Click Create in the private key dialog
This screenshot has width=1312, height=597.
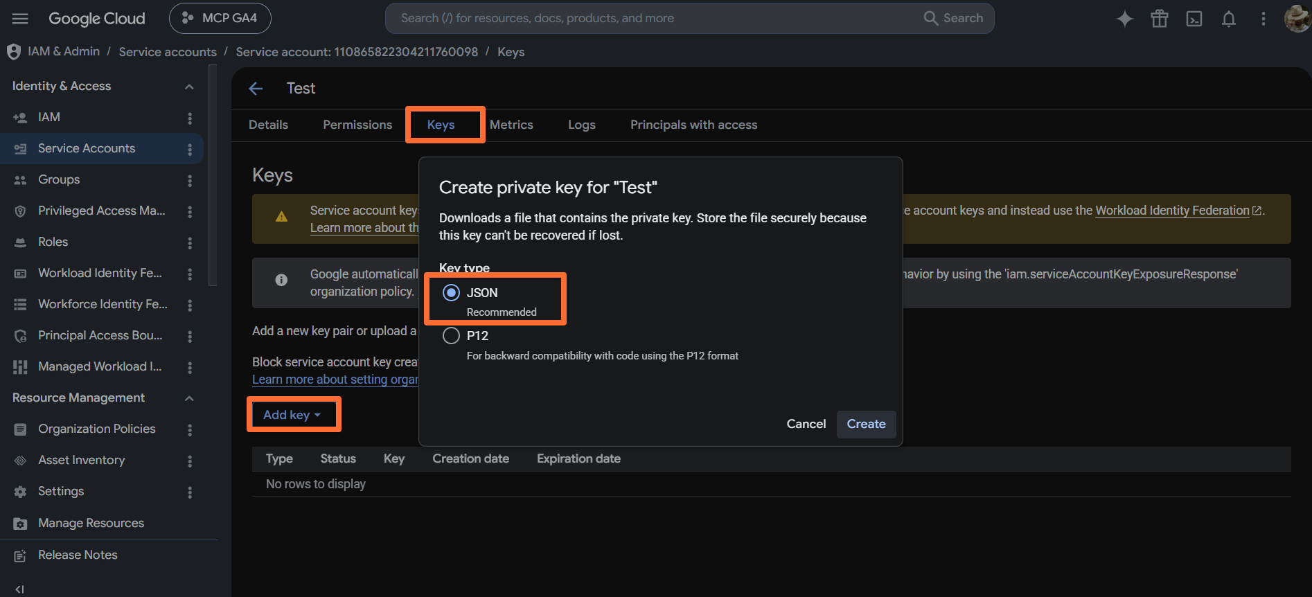[x=866, y=424]
